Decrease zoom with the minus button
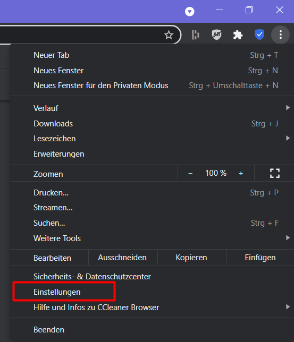This screenshot has height=342, width=294. [190, 174]
